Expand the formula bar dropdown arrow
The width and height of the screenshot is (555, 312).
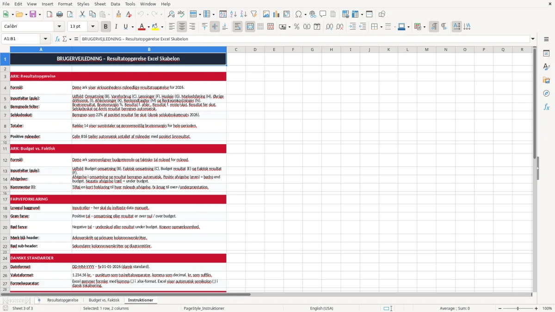533,39
